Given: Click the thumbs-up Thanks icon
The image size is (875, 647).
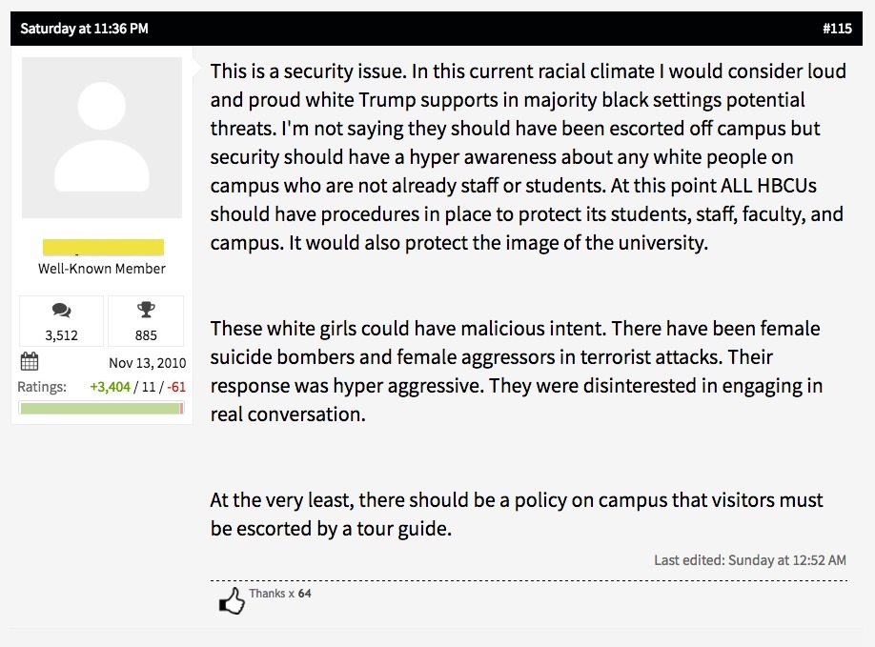Looking at the screenshot, I should 233,601.
